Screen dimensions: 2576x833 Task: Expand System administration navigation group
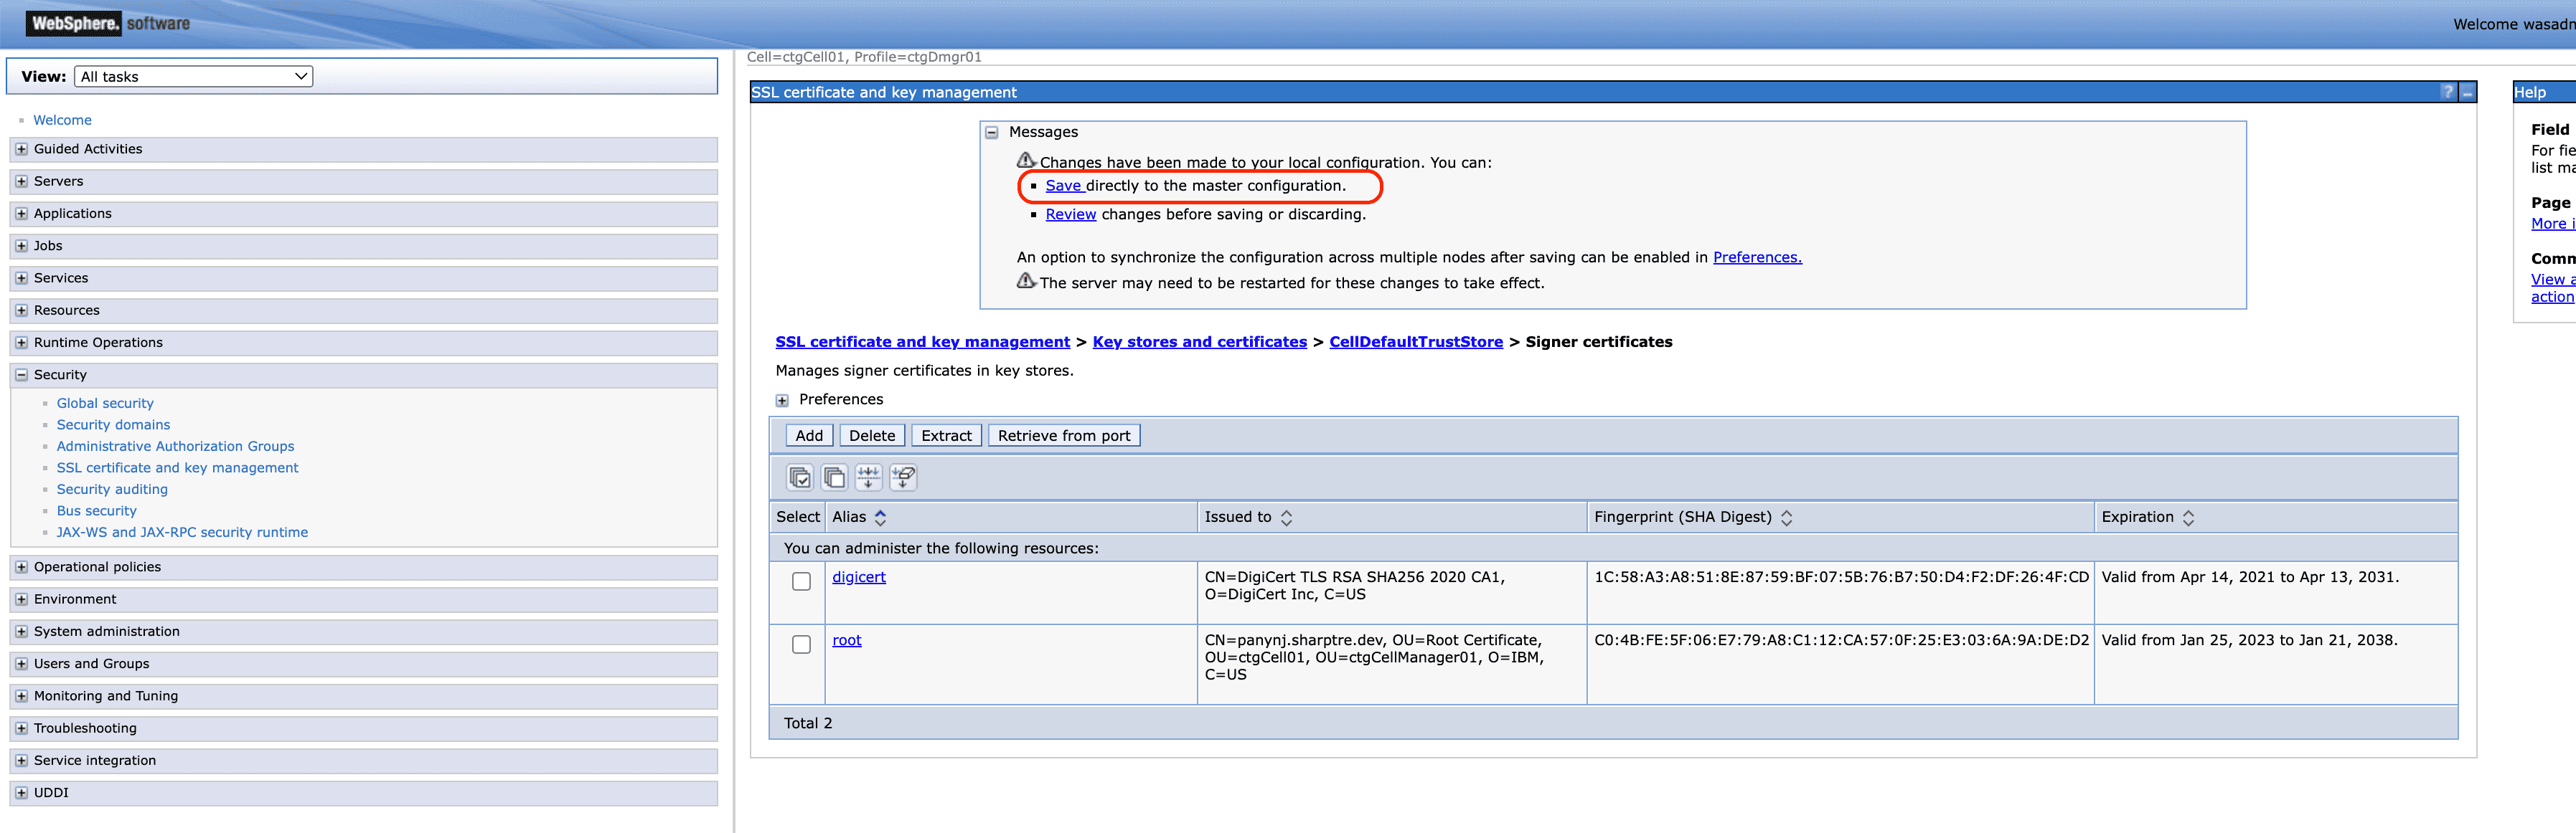(21, 632)
